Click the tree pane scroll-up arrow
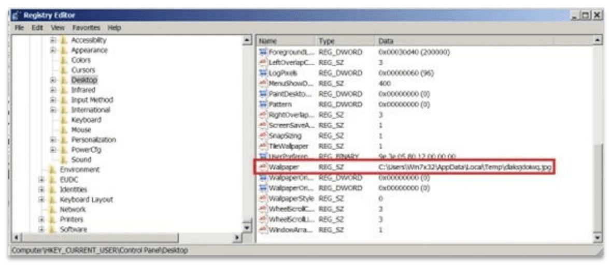Screen dimensions: 611x265 [x=246, y=40]
